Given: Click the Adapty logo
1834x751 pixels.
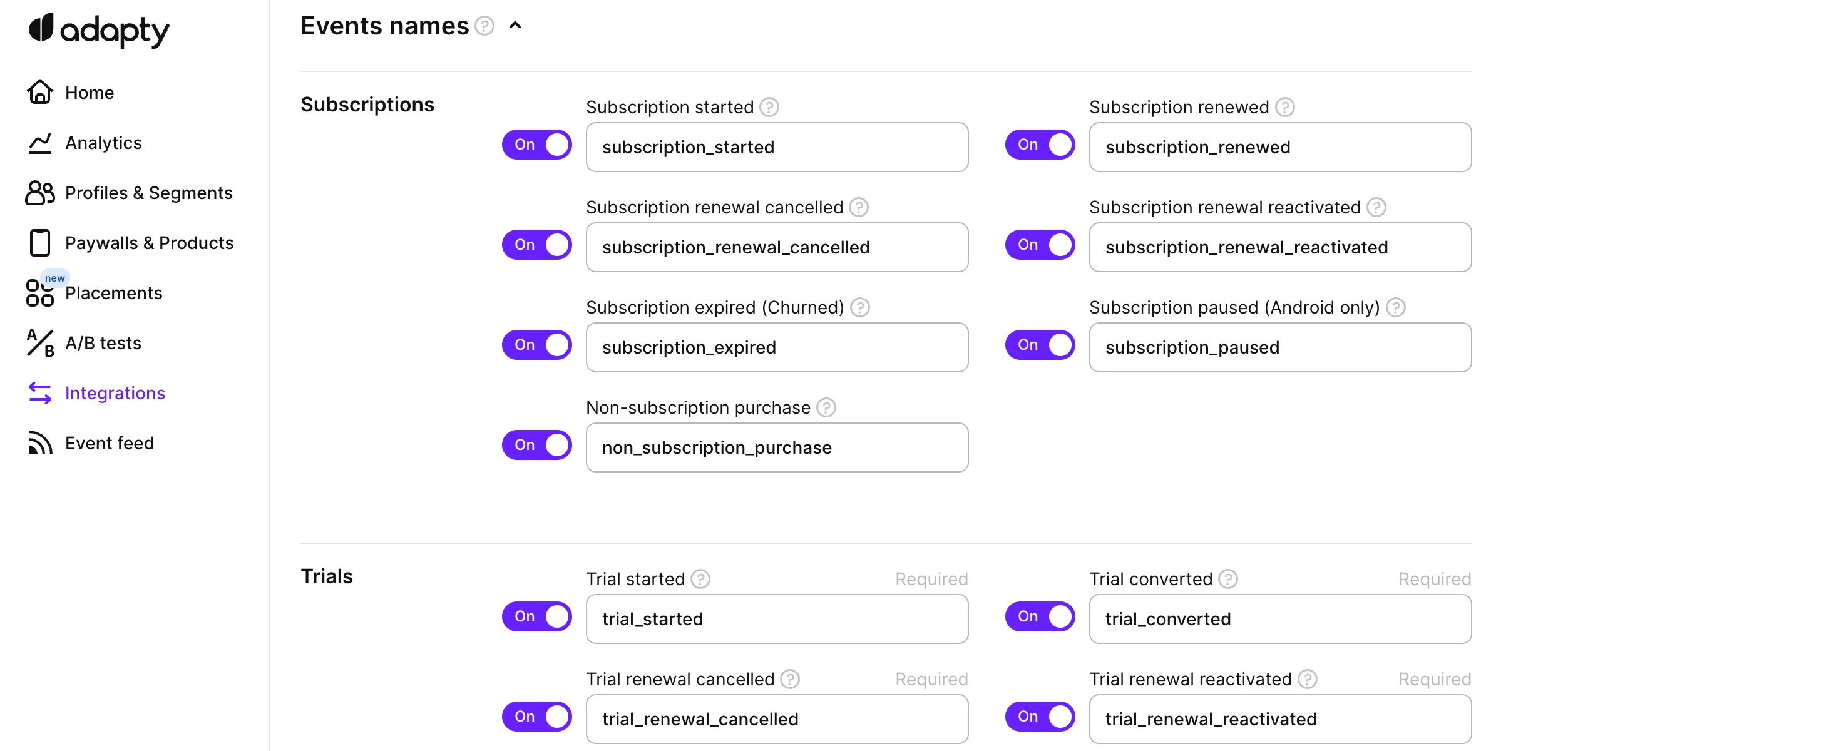Looking at the screenshot, I should point(99,30).
